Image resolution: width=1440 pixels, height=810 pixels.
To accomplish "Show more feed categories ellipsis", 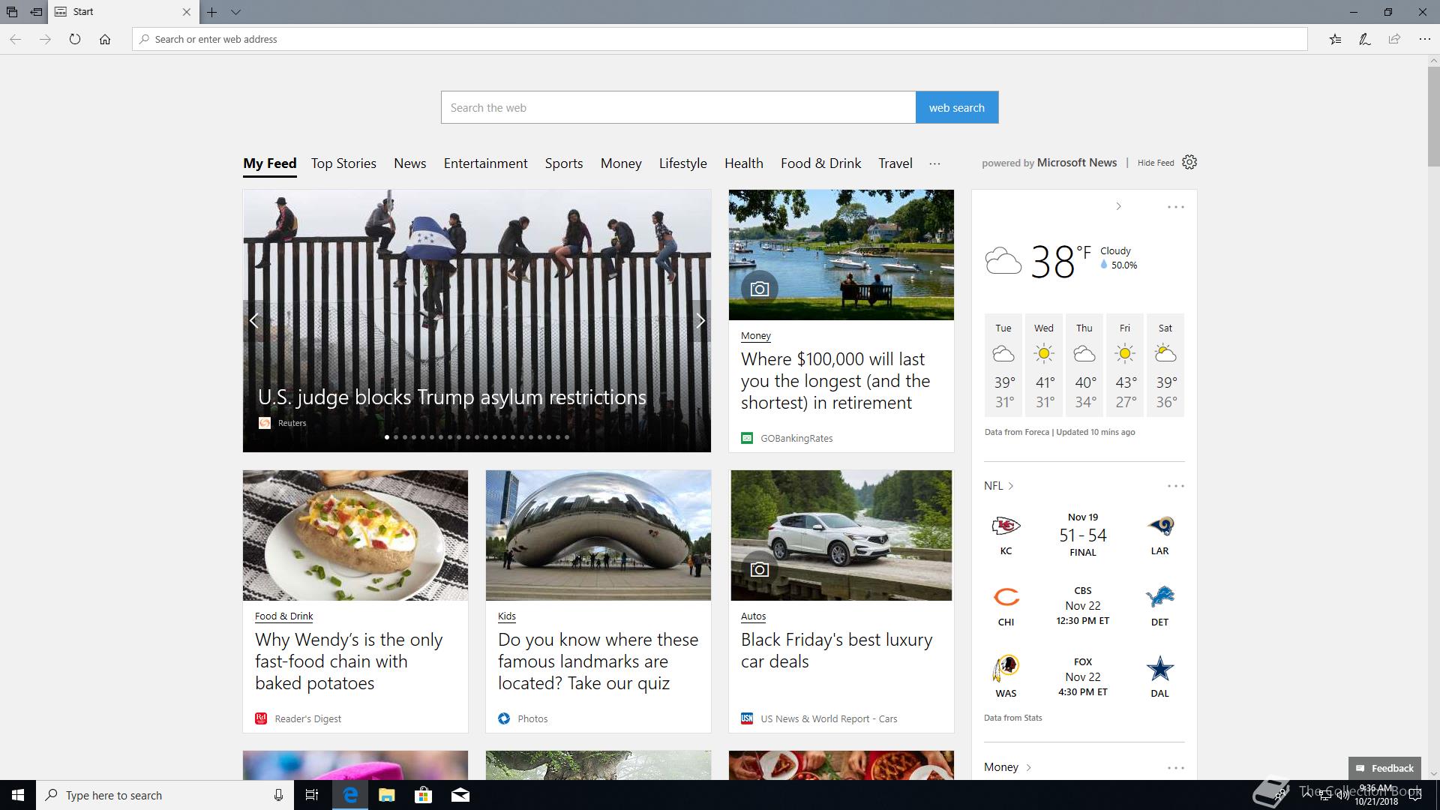I will 934,163.
